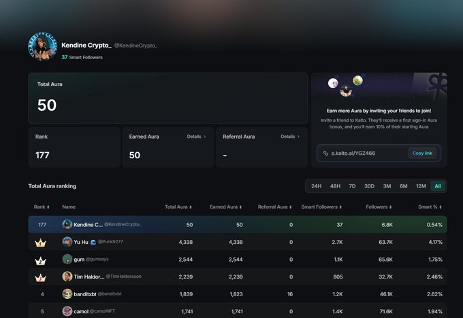Image resolution: width=463 pixels, height=318 pixels.
Task: Switch ranking to 7D
Action: tap(352, 186)
